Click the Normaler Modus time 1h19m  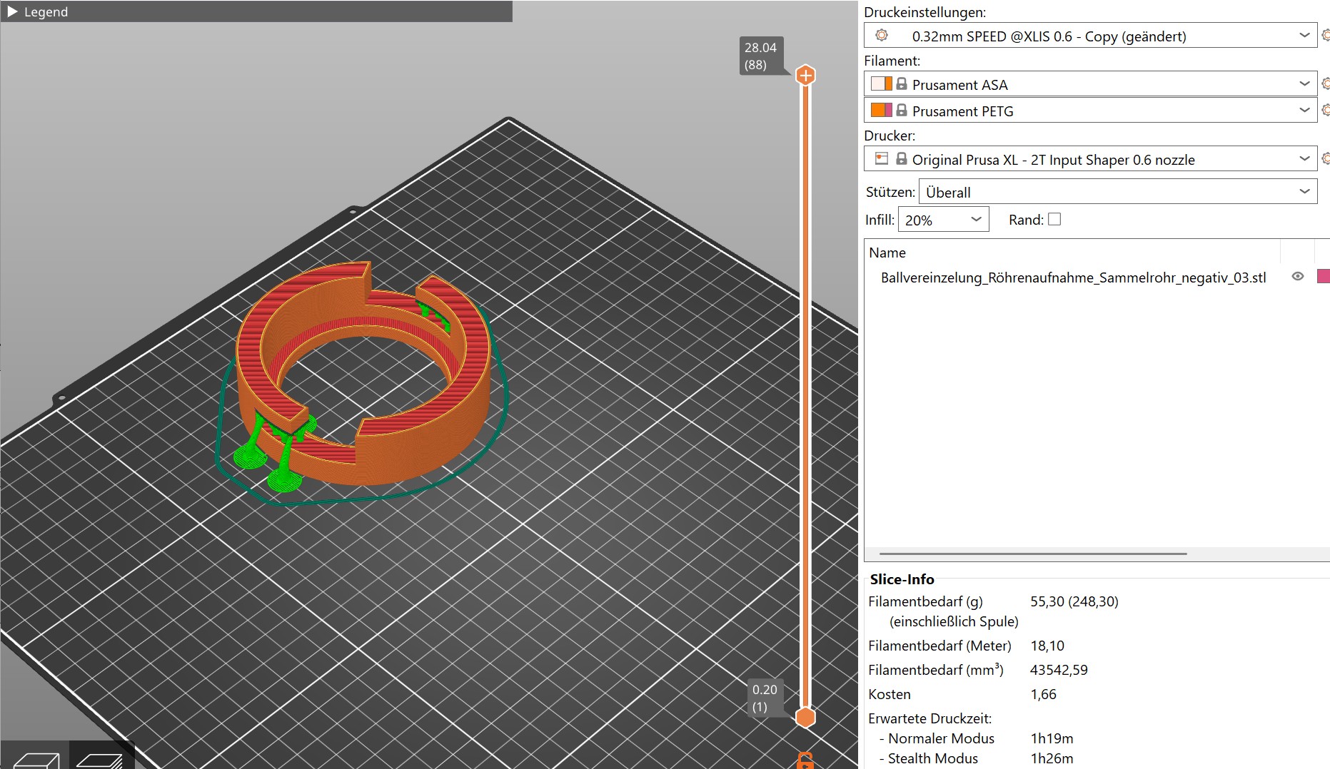tap(1052, 738)
